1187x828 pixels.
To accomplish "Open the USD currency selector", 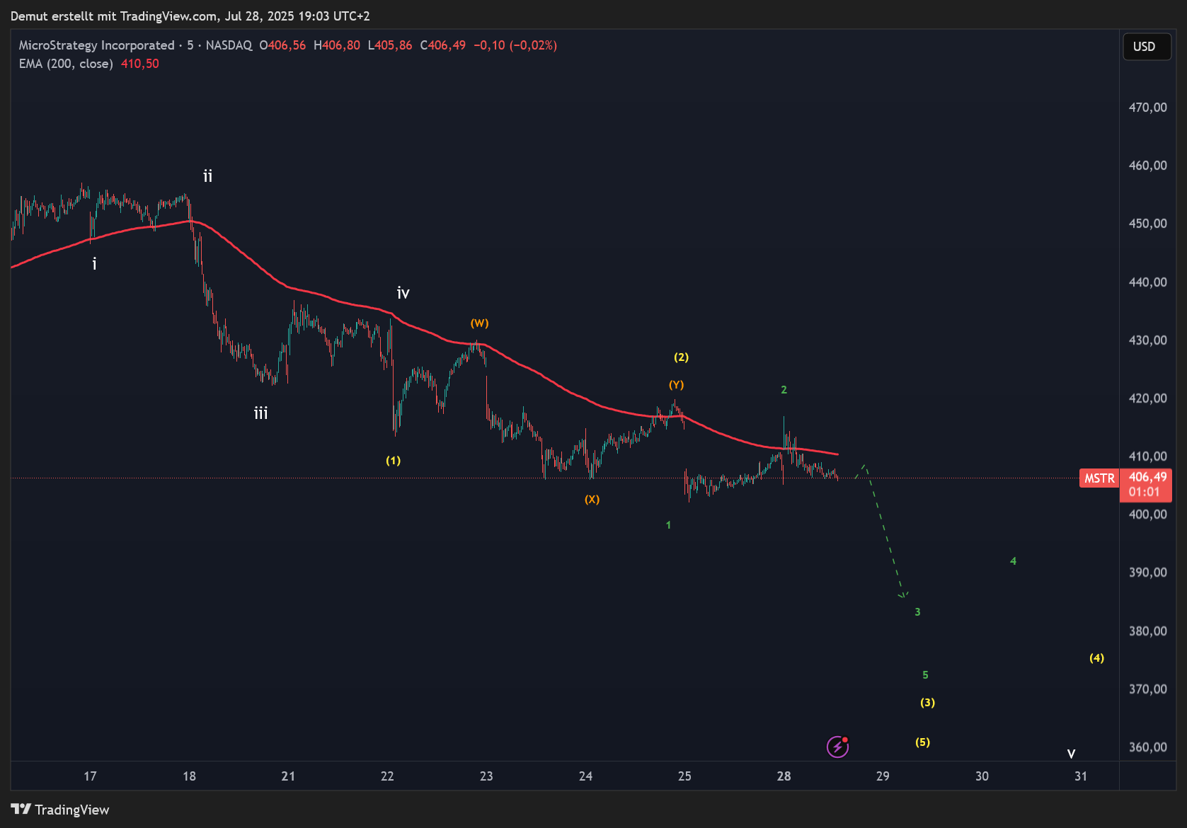I will tap(1146, 47).
